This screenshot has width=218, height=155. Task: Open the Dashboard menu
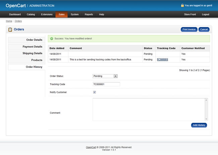click(15, 14)
